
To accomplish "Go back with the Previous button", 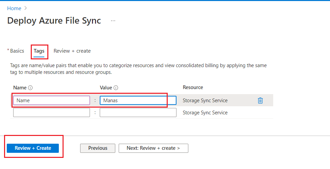I will (98, 148).
